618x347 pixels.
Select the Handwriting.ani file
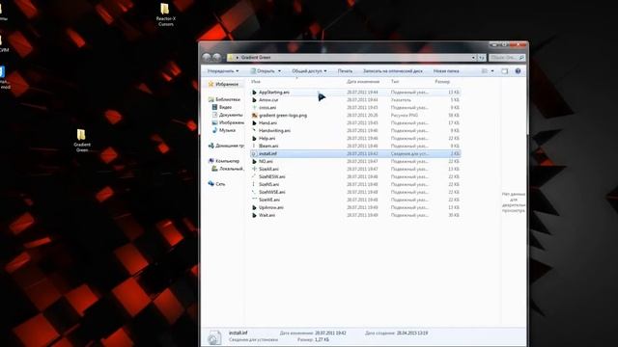point(355,131)
